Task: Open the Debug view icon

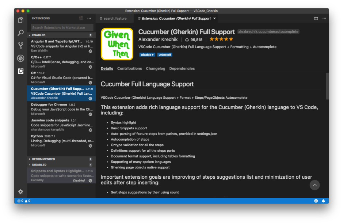Action: (21, 58)
